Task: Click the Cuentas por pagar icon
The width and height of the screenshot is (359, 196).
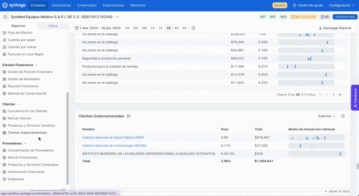Action: coord(4,40)
